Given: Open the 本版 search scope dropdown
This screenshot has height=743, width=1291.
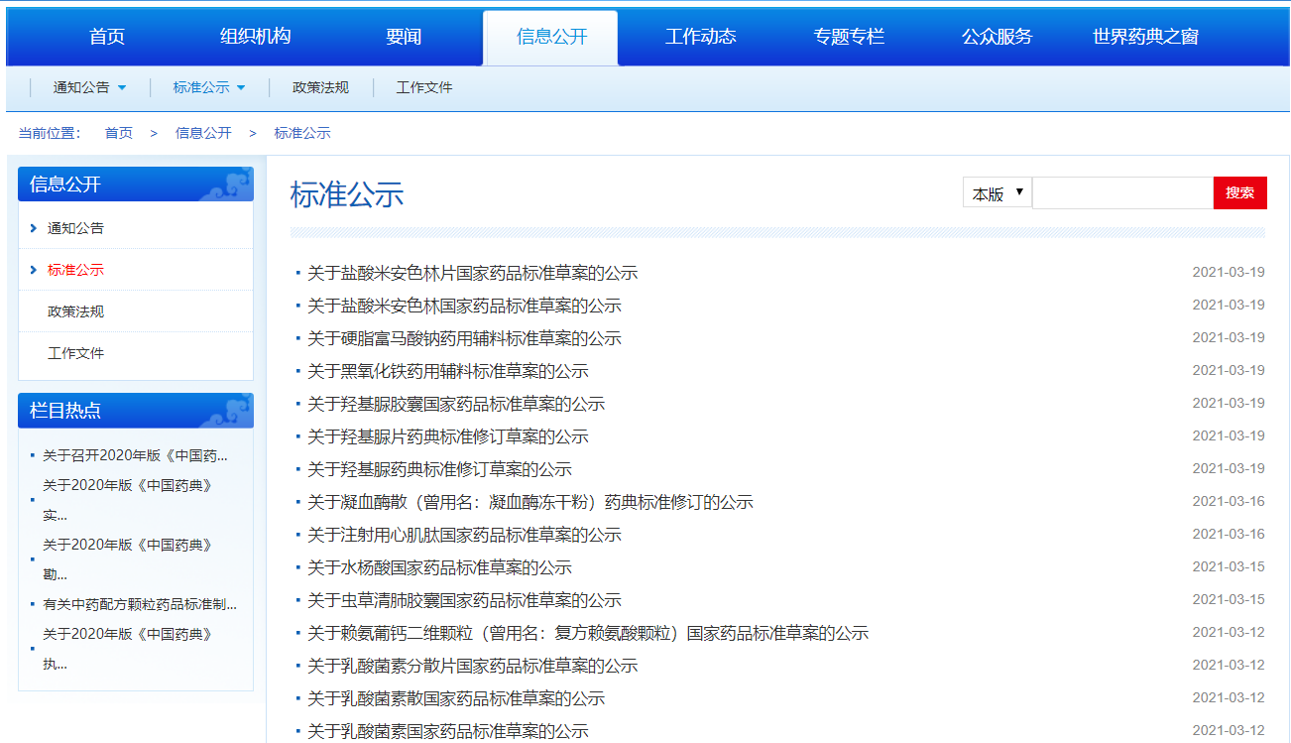Looking at the screenshot, I should [998, 193].
